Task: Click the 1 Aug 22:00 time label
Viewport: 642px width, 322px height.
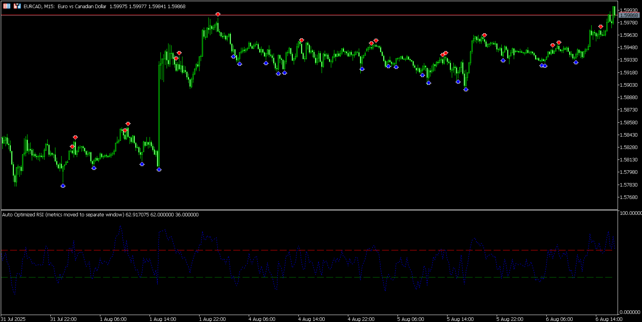Action: [212, 319]
